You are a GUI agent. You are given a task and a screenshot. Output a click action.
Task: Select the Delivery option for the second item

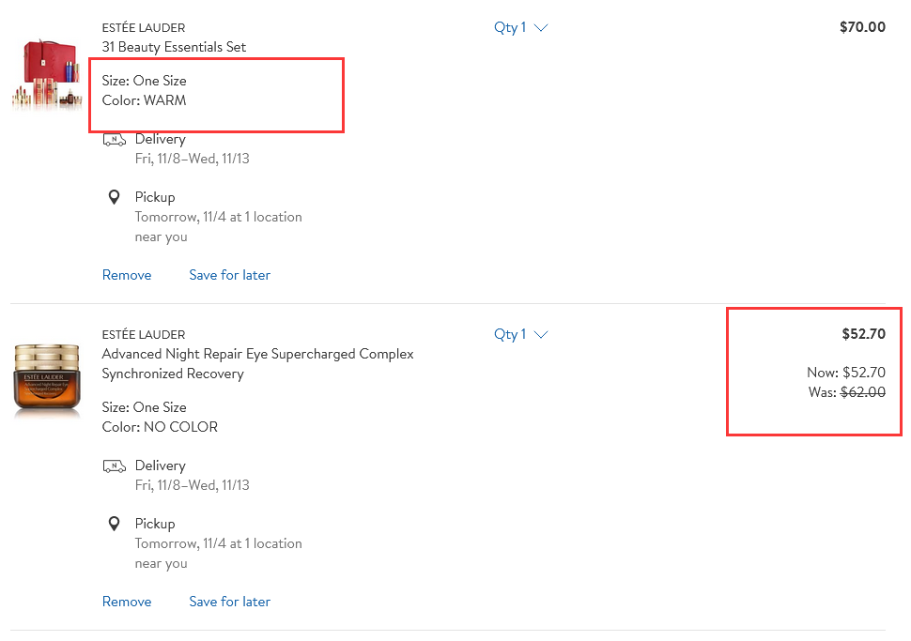coord(161,465)
